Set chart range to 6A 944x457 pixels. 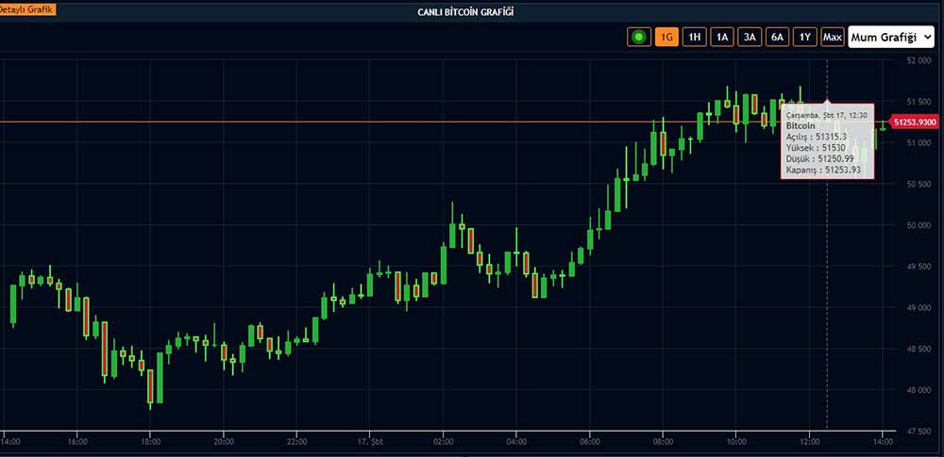pyautogui.click(x=777, y=38)
